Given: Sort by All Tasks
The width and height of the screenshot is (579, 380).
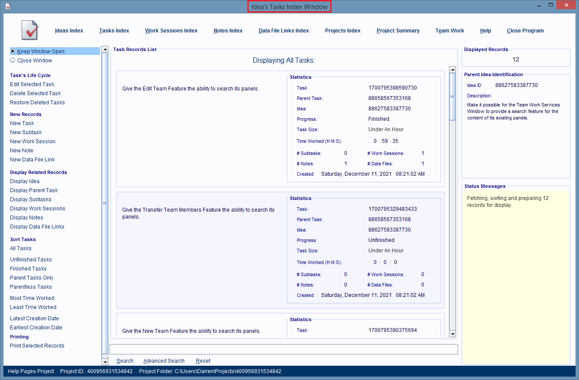Looking at the screenshot, I should coord(21,248).
